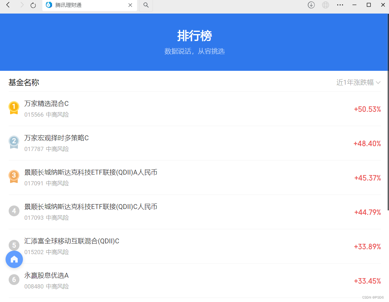Click the silver rank 2 medal icon

pyautogui.click(x=14, y=142)
